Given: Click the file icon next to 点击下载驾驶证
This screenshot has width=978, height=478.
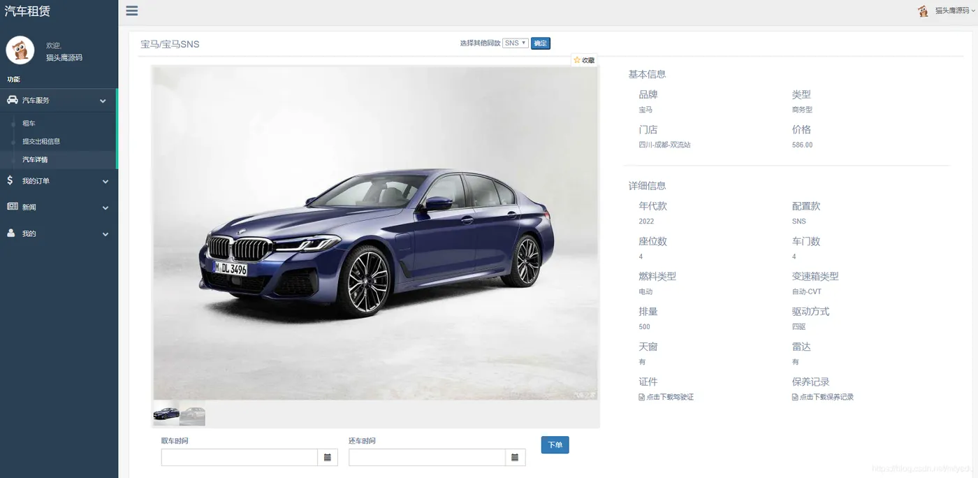Looking at the screenshot, I should (x=642, y=397).
